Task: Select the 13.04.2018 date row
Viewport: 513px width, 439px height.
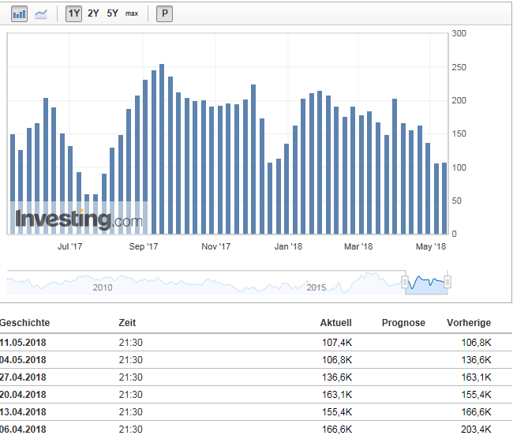Action: pos(256,412)
